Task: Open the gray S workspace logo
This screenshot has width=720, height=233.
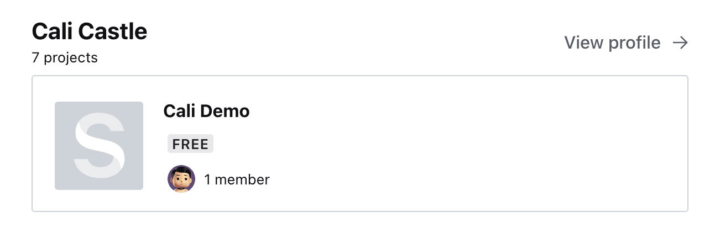Action: click(99, 146)
